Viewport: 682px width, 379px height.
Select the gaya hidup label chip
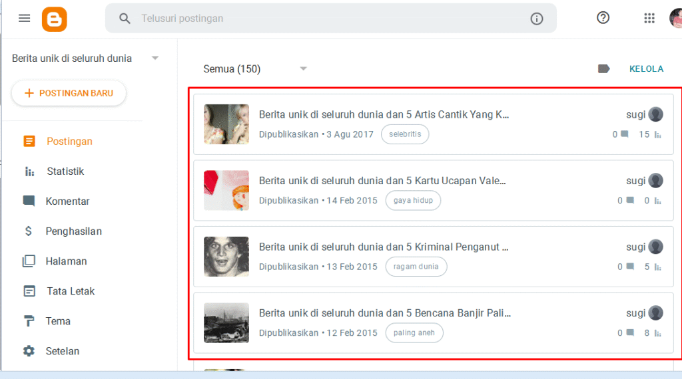coord(413,201)
